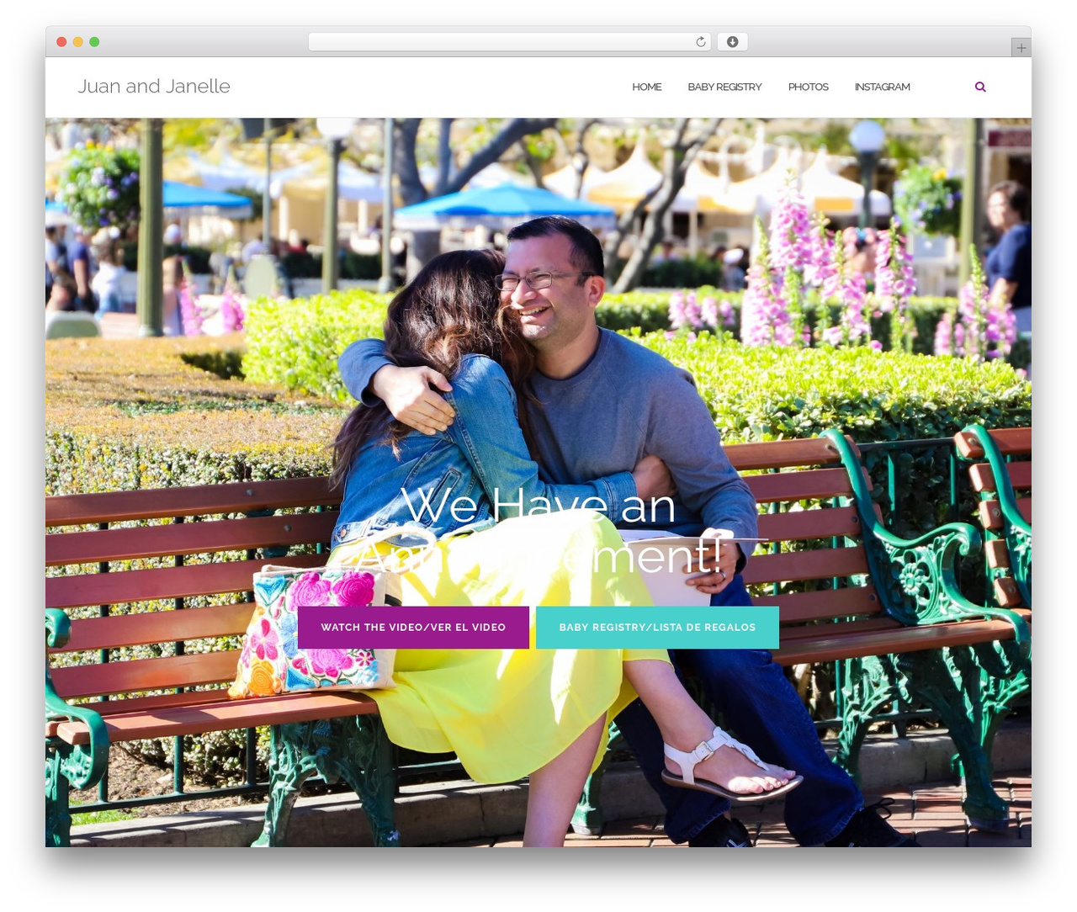Viewport: 1077px width, 912px height.
Task: Open downloads with the arrow icon
Action: click(732, 42)
